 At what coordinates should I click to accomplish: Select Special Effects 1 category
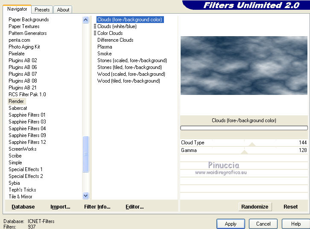pyautogui.click(x=26, y=169)
